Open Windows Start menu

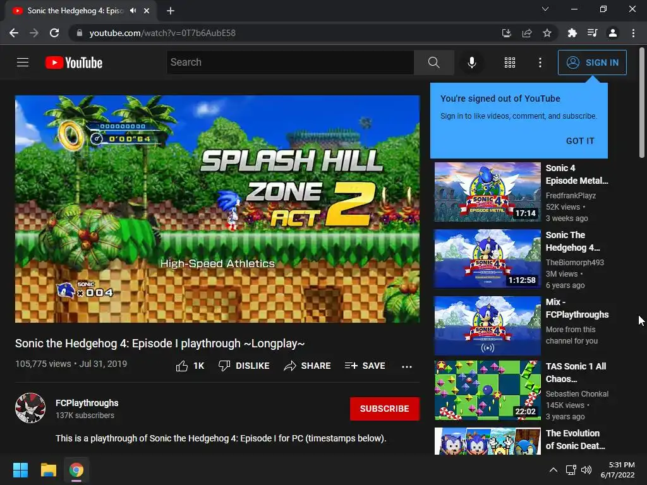pos(20,470)
